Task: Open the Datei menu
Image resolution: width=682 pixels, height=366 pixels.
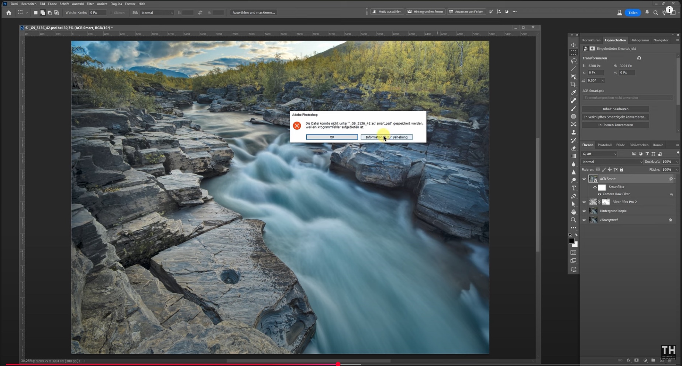Action: (14, 4)
